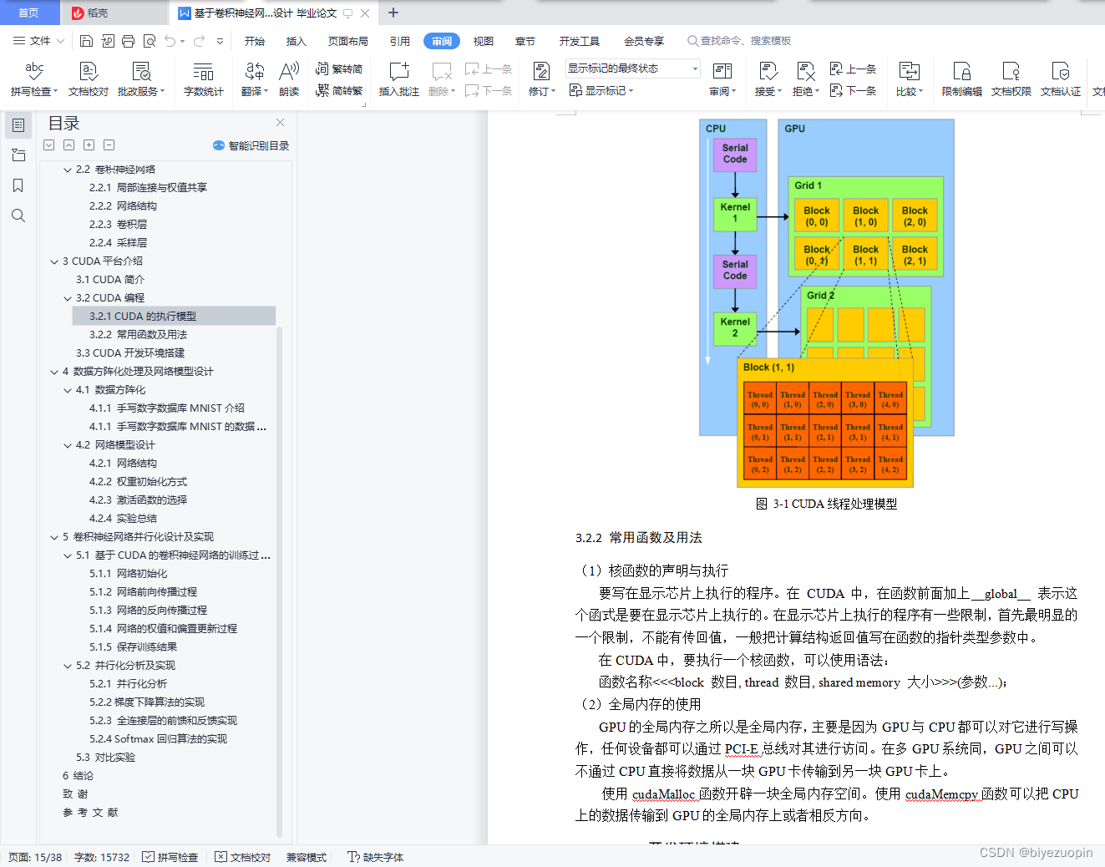Screen dimensions: 1105x867
Task: Open 文档认证 document certification
Action: [1061, 79]
